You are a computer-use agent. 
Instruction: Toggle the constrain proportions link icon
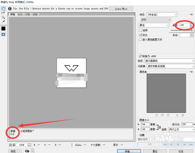point(160,127)
